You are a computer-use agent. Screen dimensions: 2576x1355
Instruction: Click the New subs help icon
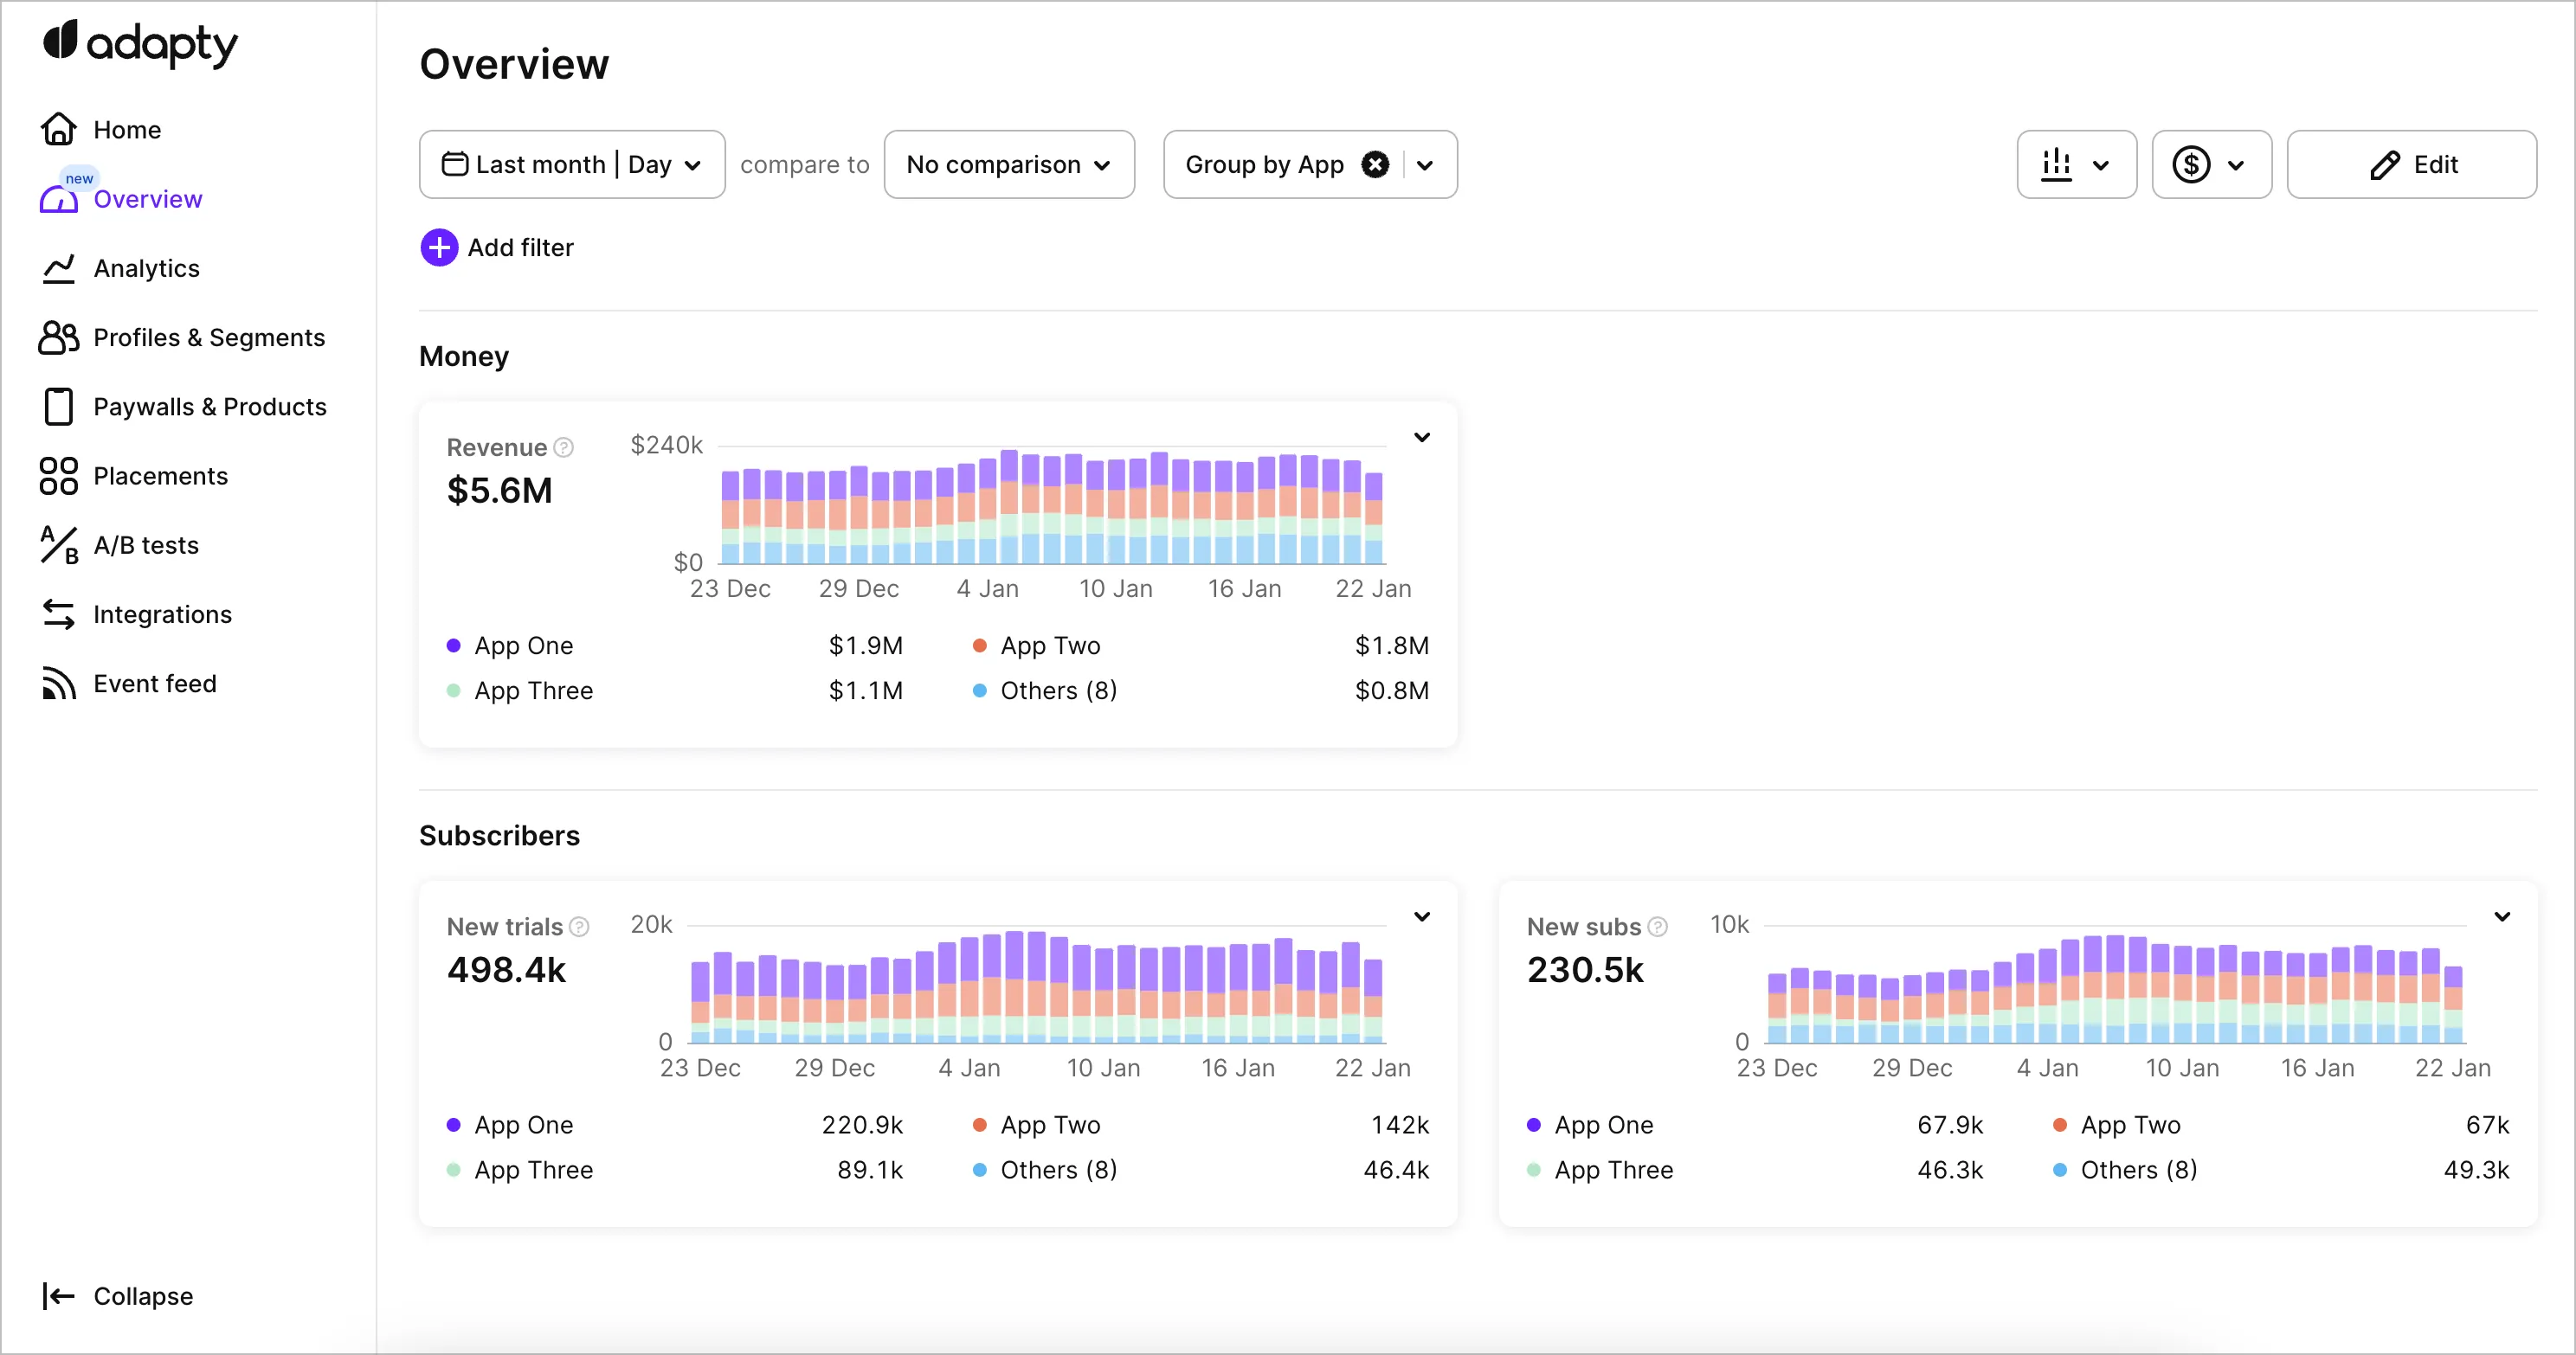(1657, 927)
